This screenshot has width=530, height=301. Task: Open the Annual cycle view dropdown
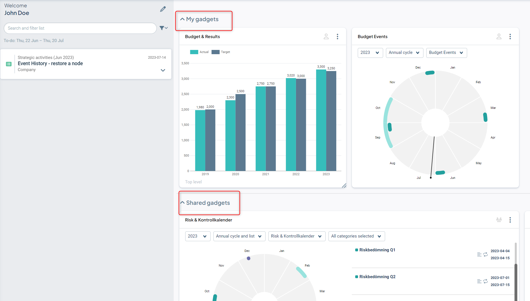click(404, 53)
